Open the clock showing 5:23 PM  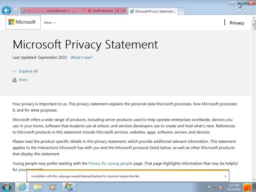(x=234, y=187)
